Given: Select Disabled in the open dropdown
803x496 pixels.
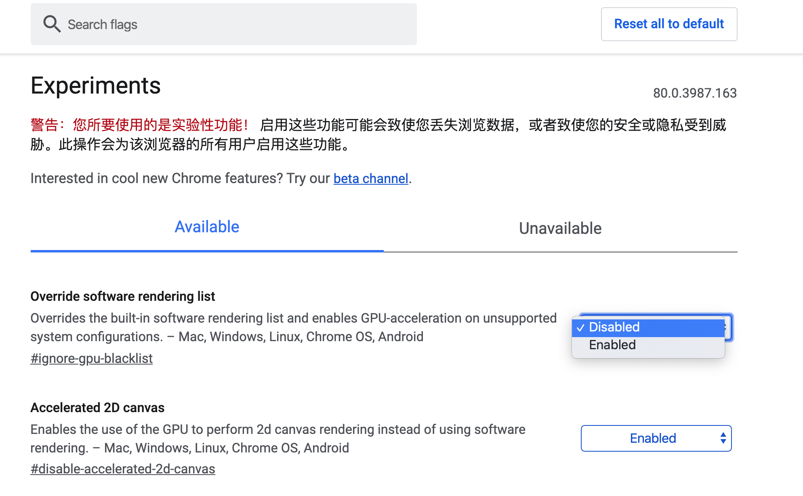Looking at the screenshot, I should click(x=614, y=327).
